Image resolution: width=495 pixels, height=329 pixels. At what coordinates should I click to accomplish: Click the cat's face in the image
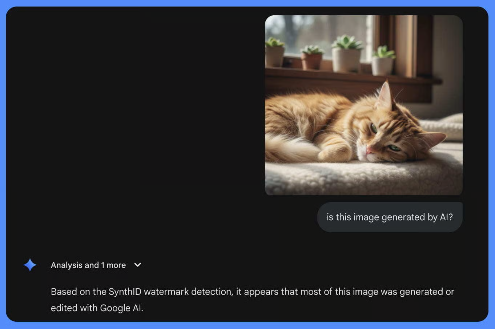[x=382, y=140]
